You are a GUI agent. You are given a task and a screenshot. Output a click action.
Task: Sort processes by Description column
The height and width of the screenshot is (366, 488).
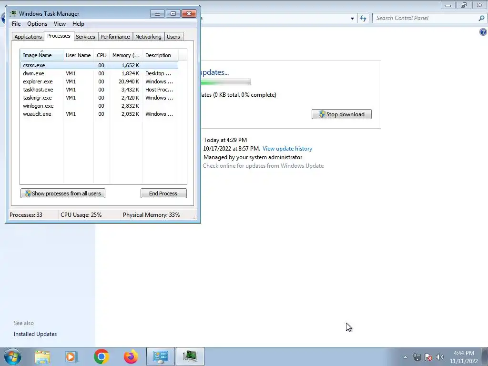coord(160,55)
